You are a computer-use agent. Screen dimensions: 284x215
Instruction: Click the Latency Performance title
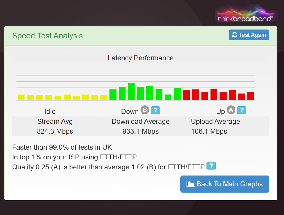(140, 58)
